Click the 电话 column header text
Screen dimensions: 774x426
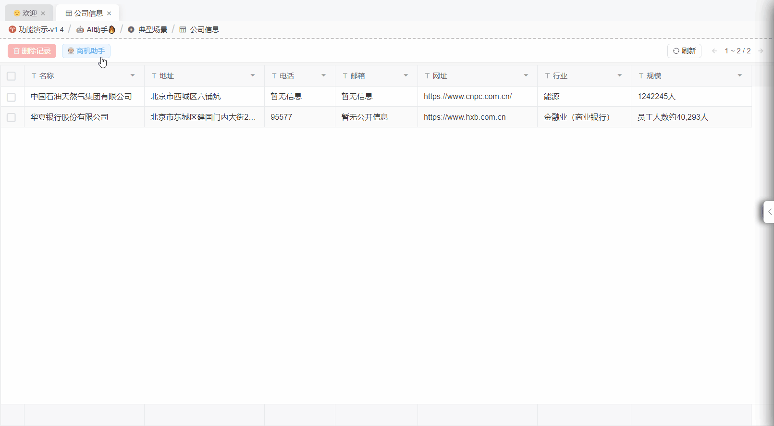pos(287,76)
